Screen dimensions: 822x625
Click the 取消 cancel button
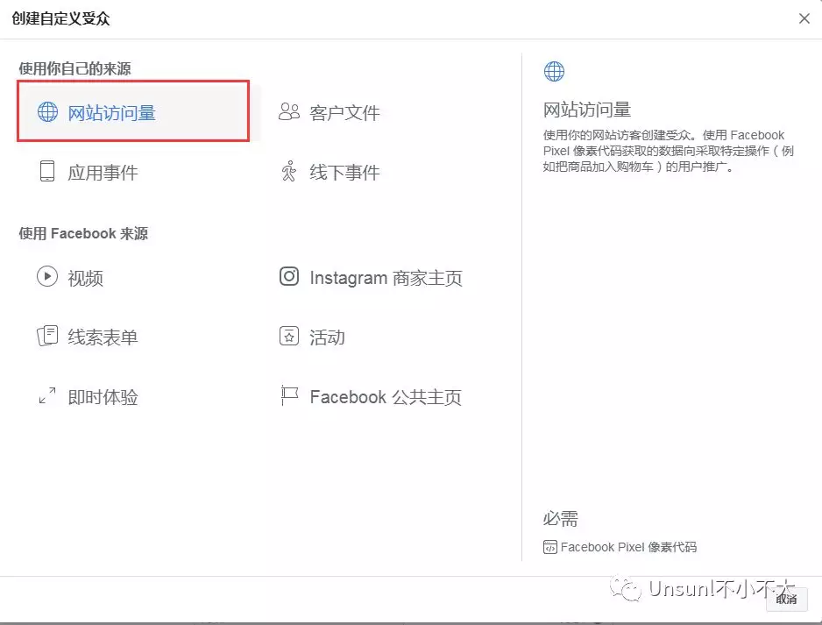786,599
